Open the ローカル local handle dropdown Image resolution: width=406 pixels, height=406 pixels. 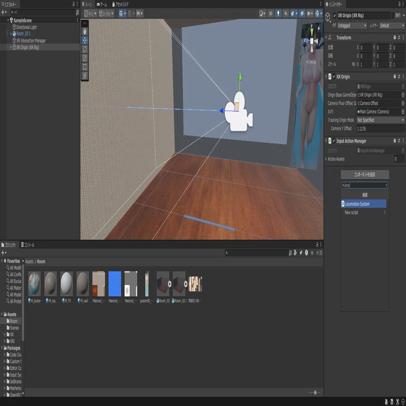(106, 13)
